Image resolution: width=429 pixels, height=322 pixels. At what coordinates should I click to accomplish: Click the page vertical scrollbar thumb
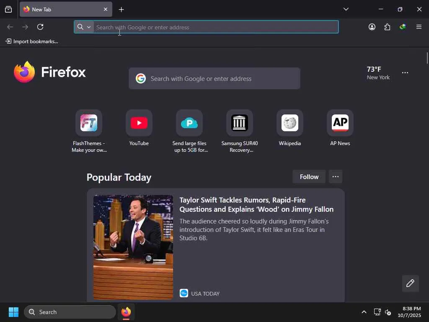point(427,58)
